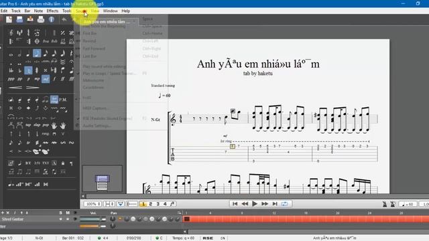
Task: Jump to the last bar
Action: pyautogui.click(x=275, y=204)
